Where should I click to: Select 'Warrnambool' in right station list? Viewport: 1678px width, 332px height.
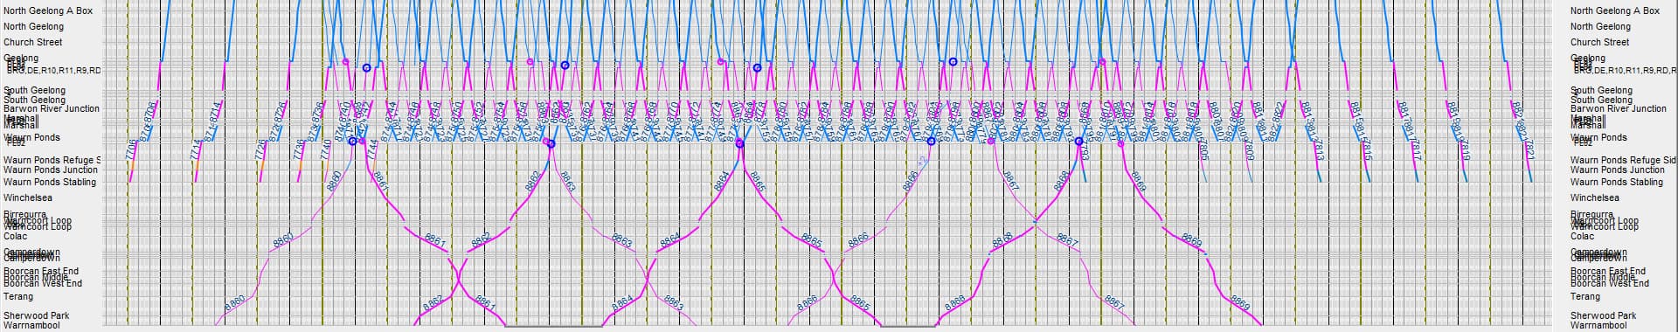click(x=1598, y=325)
